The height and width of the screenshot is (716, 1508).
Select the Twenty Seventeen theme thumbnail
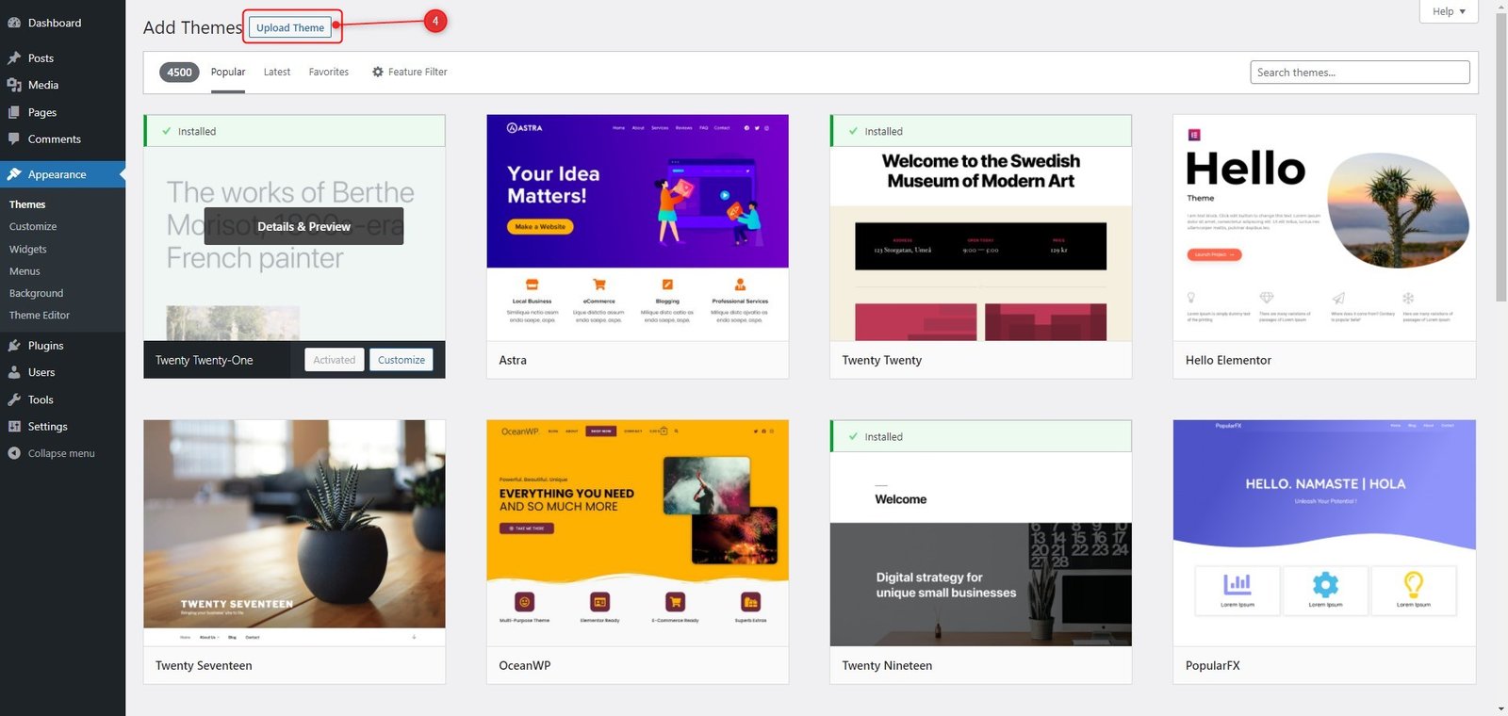click(294, 532)
